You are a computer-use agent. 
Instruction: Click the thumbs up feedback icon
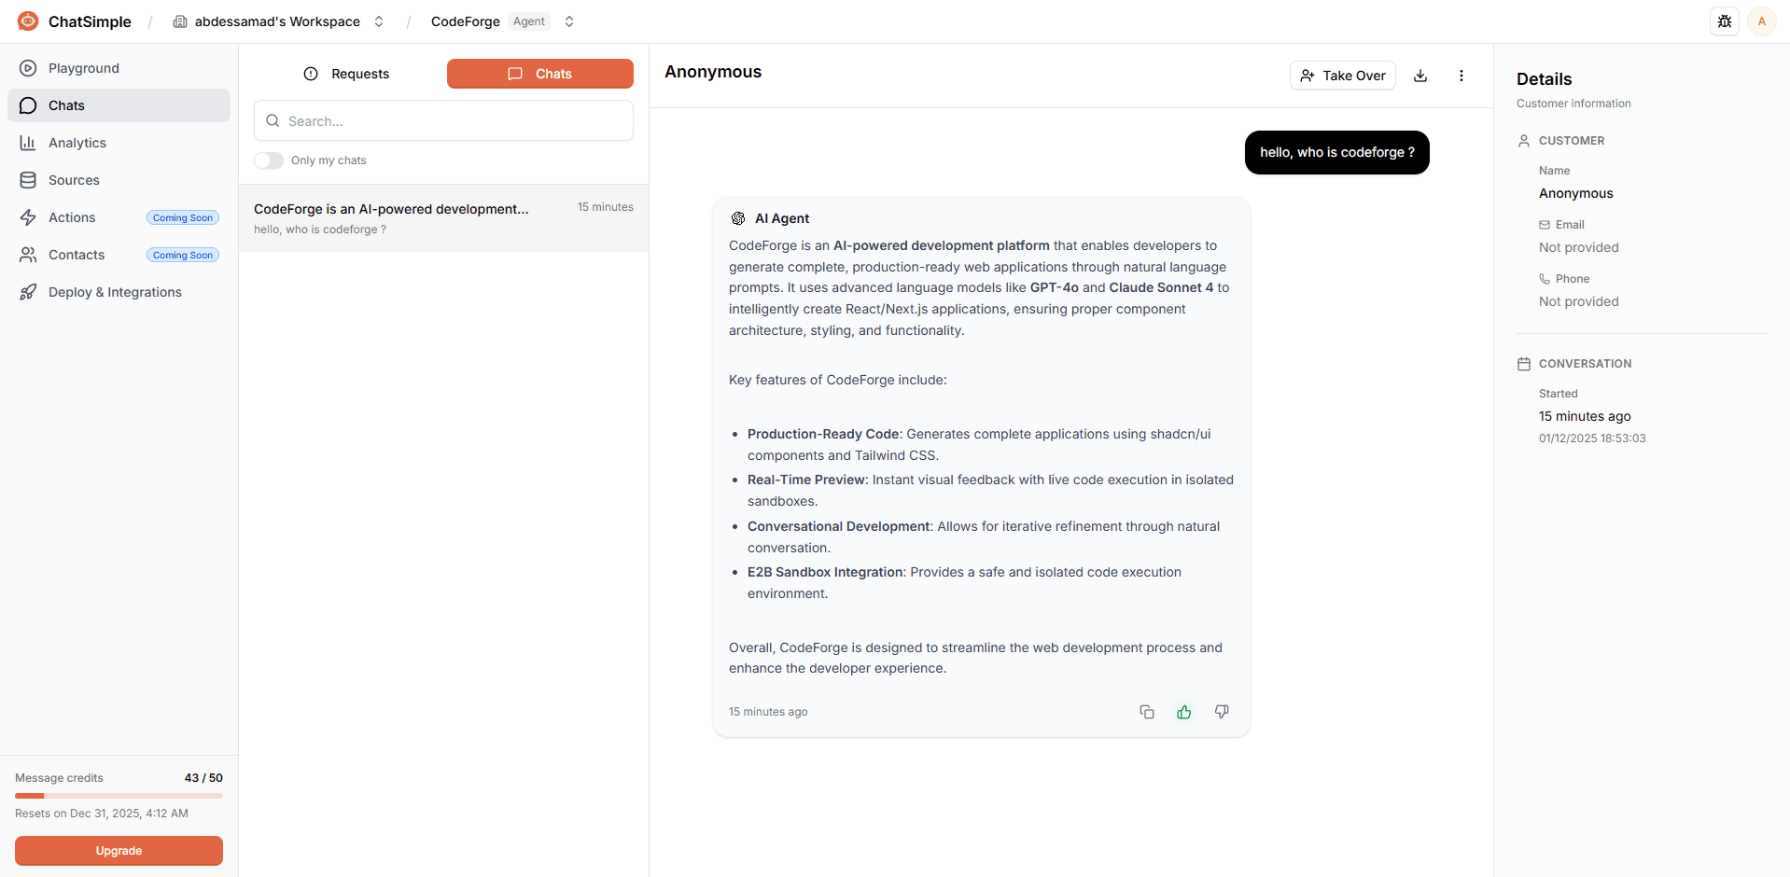1184,712
